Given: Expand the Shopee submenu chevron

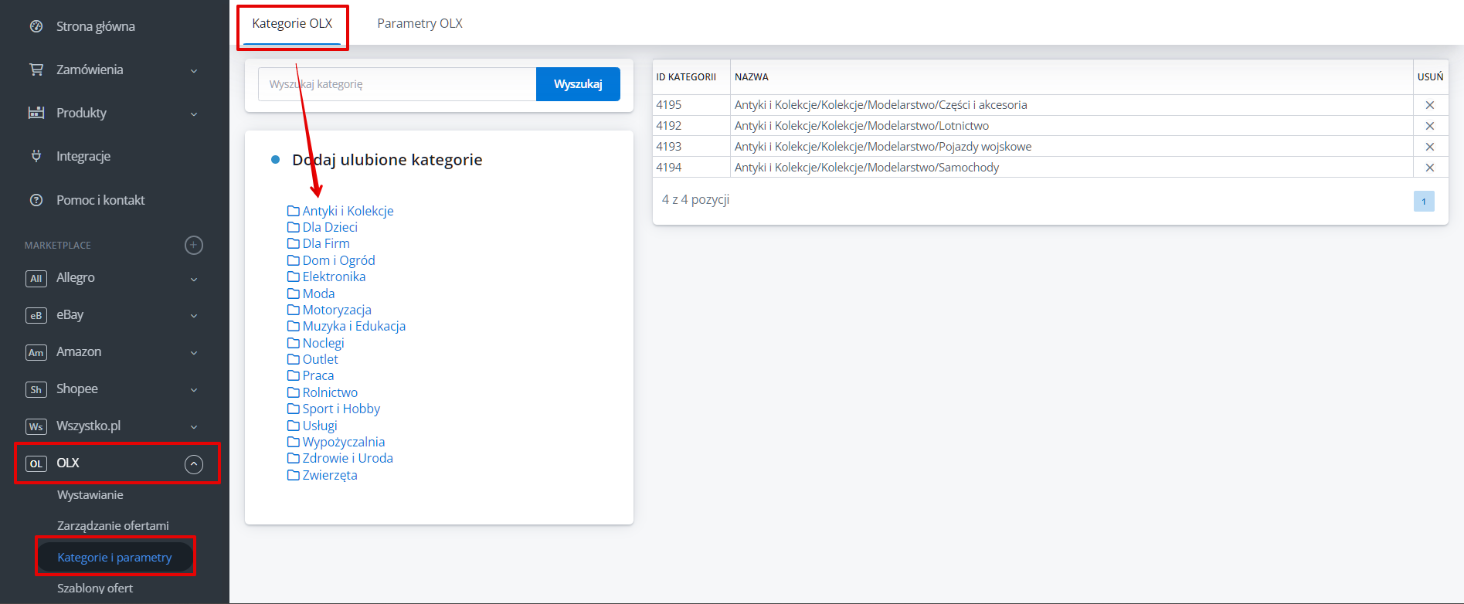Looking at the screenshot, I should click(x=194, y=390).
